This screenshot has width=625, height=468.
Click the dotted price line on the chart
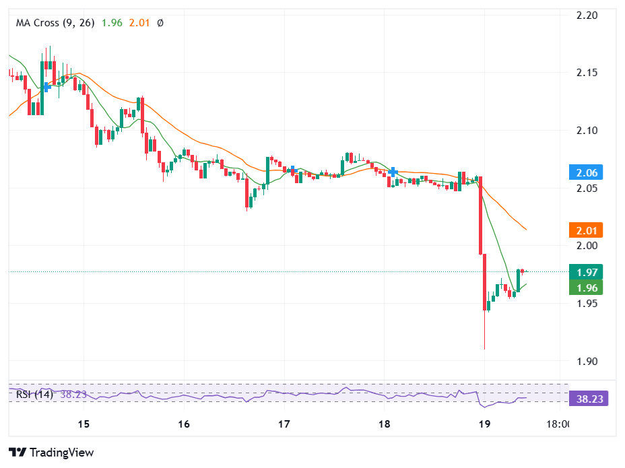[x=202, y=271]
